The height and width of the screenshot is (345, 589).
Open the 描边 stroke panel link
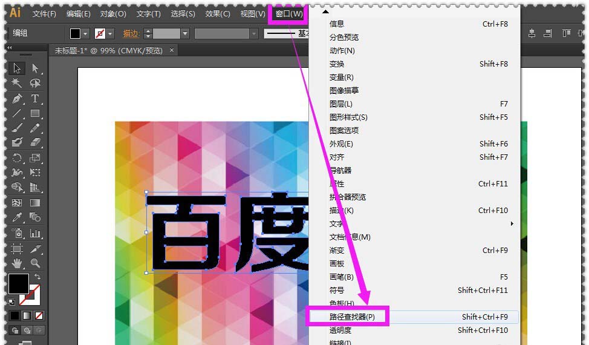click(x=131, y=34)
